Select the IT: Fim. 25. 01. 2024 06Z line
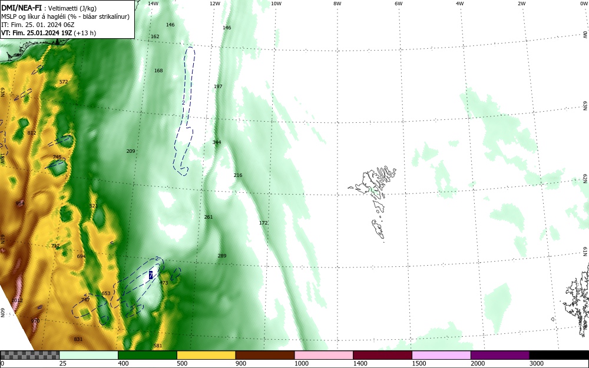Viewport: 589px width, 368px height. click(38, 25)
